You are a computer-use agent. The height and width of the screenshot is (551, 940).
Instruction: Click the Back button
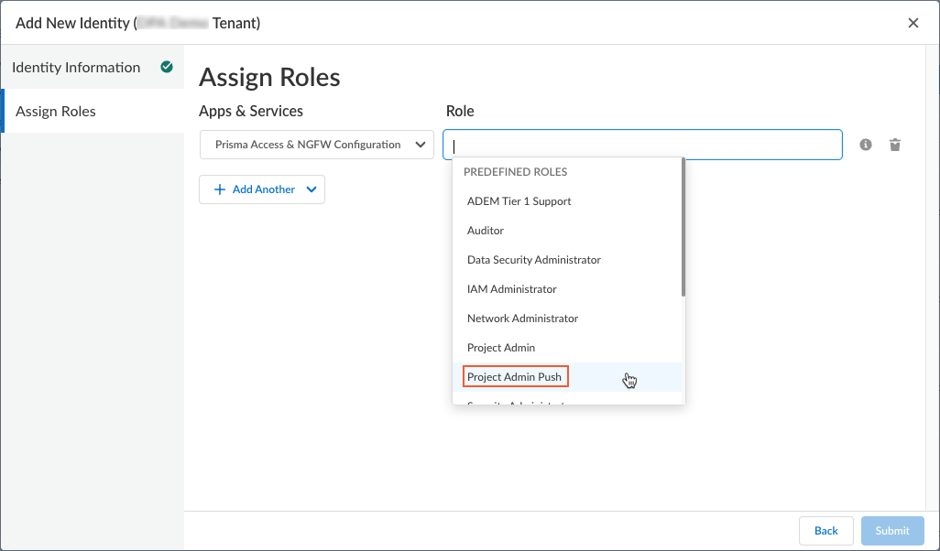tap(825, 531)
